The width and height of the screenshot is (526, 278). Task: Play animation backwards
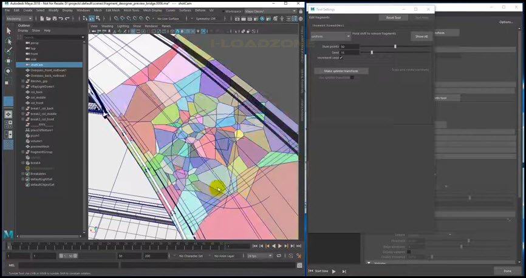point(274,247)
